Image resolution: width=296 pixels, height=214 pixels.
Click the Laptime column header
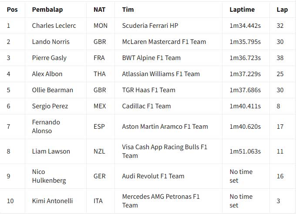click(x=242, y=10)
